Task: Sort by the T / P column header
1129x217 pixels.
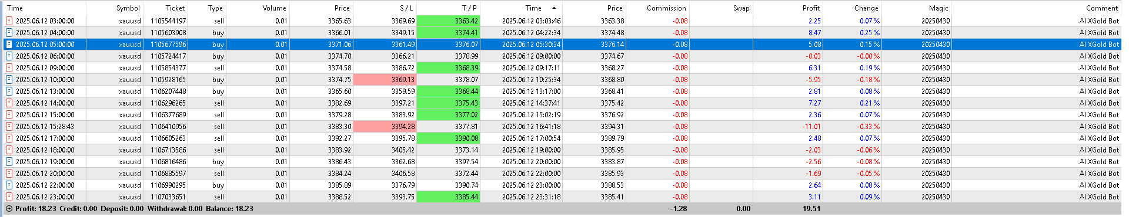Action: point(448,8)
